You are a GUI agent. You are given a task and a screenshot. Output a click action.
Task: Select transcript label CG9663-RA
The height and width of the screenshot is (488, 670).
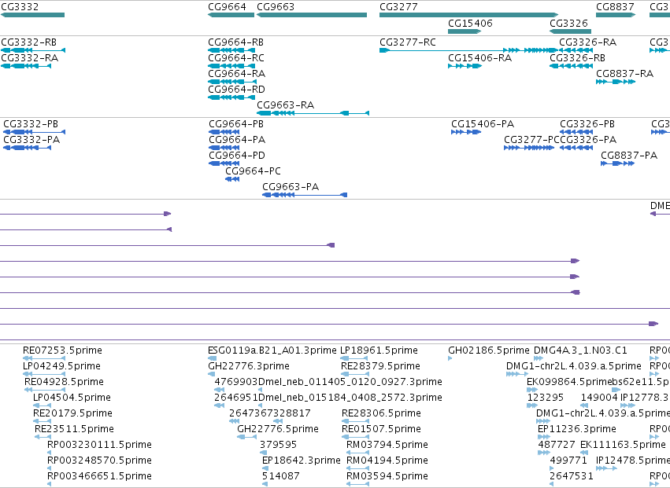(x=286, y=105)
